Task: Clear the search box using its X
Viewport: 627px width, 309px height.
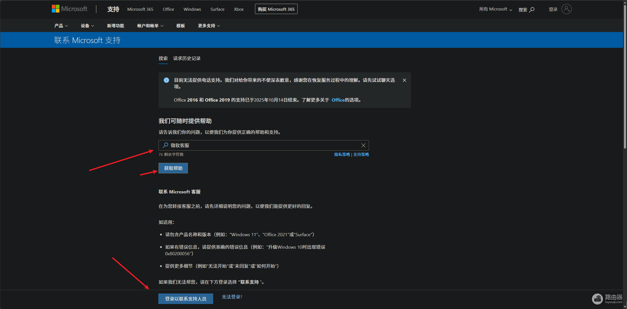Action: click(363, 145)
